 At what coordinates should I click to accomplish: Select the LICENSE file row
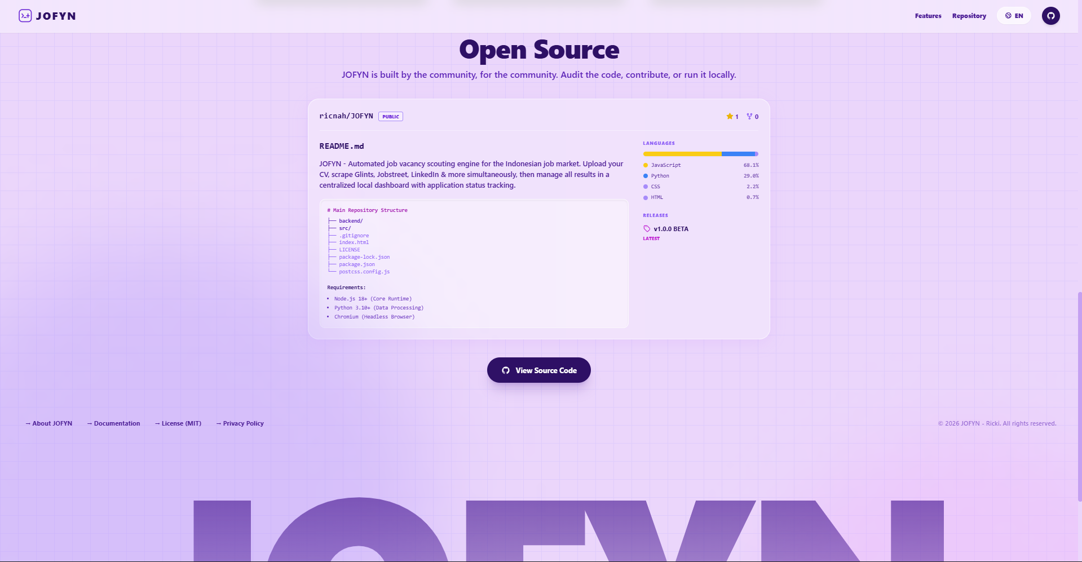pos(344,250)
